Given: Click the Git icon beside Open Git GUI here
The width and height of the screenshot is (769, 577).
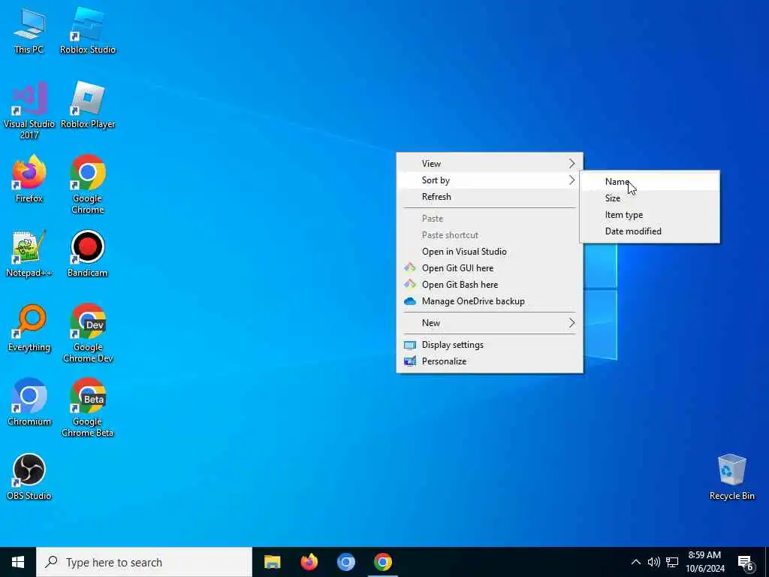Looking at the screenshot, I should (x=409, y=268).
